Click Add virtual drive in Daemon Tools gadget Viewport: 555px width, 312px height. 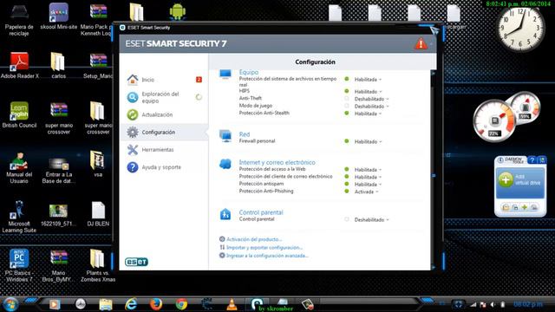click(x=520, y=179)
